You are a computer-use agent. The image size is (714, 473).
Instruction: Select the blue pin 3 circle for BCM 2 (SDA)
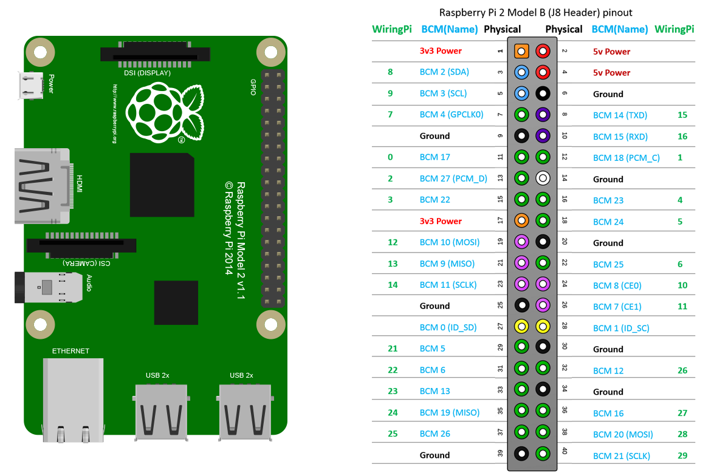(x=521, y=72)
